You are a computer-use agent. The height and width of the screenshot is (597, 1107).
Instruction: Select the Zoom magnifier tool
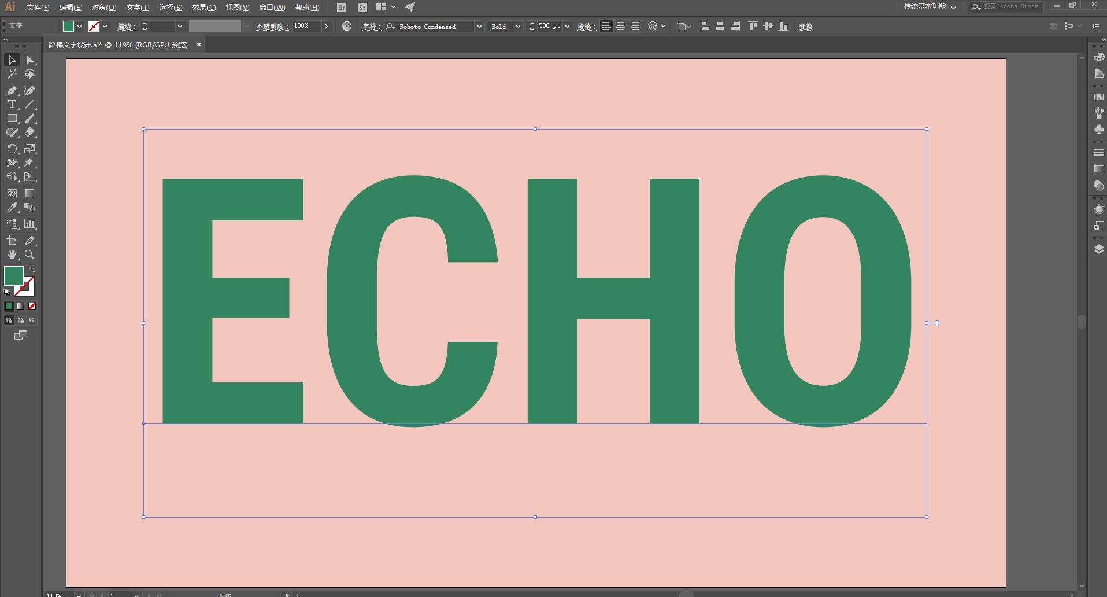pos(29,255)
